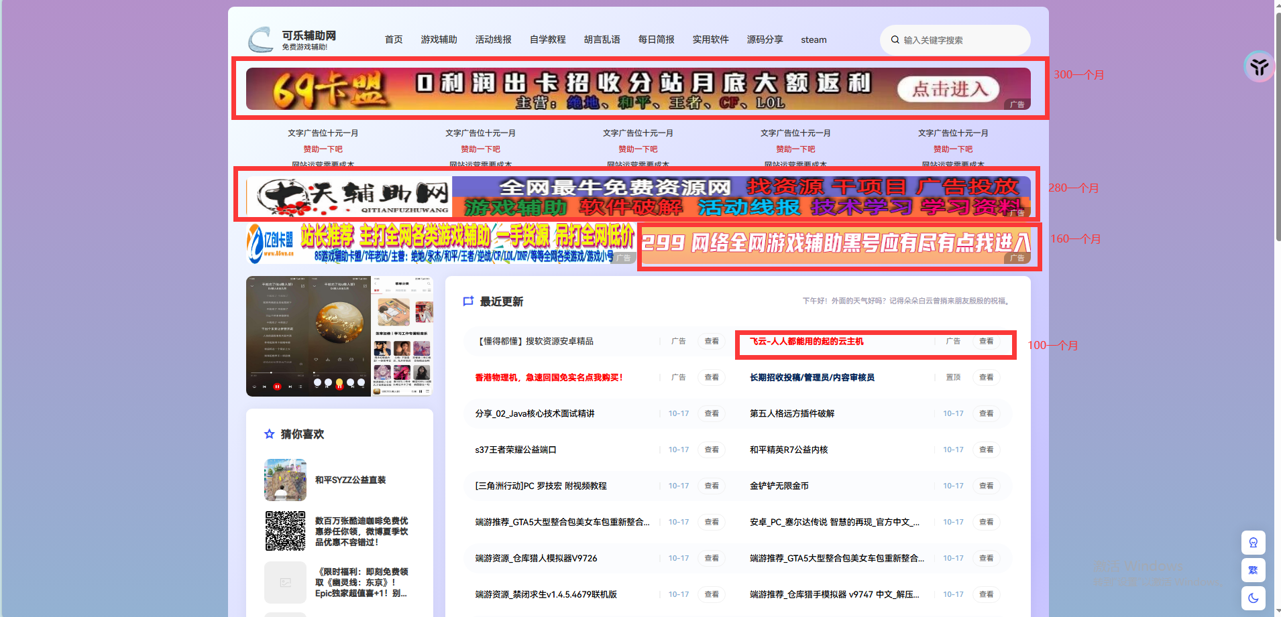Click the first 文字广告位十元一月 link

pyautogui.click(x=323, y=133)
